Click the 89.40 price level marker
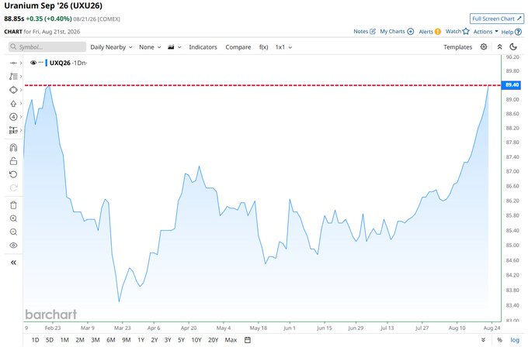Screen dimensions: 528x347 (x=512, y=84)
